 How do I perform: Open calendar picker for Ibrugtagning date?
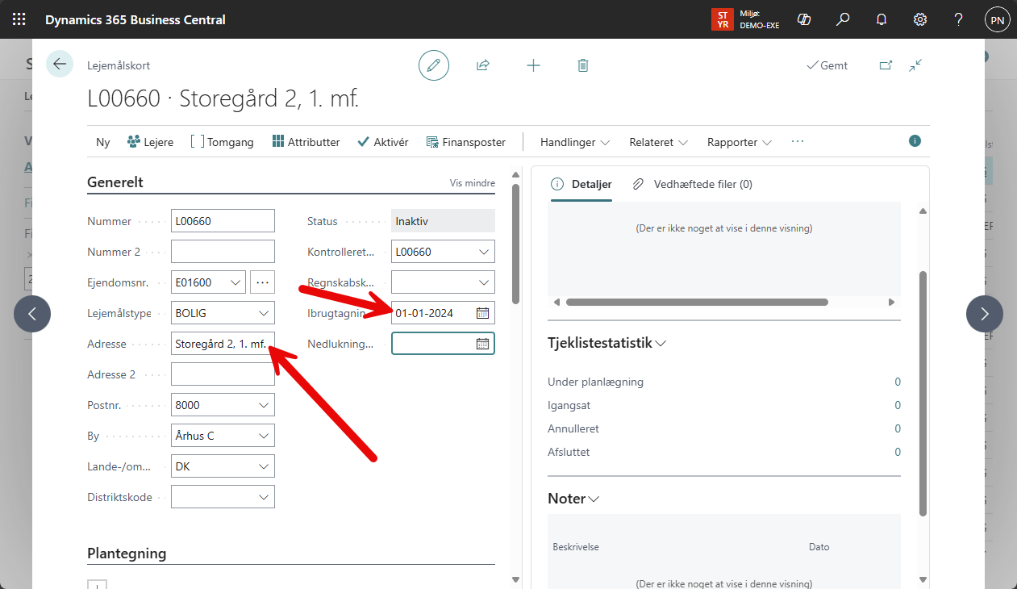482,313
